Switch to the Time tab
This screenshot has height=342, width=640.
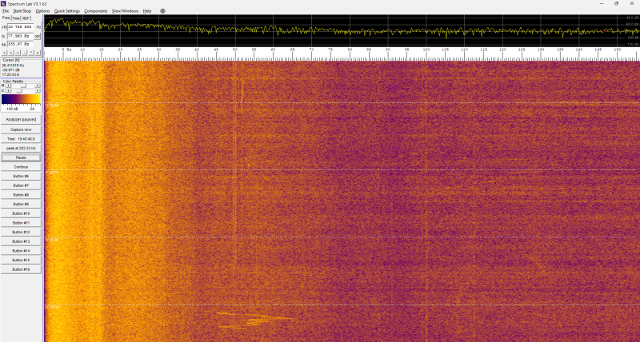coord(16,18)
